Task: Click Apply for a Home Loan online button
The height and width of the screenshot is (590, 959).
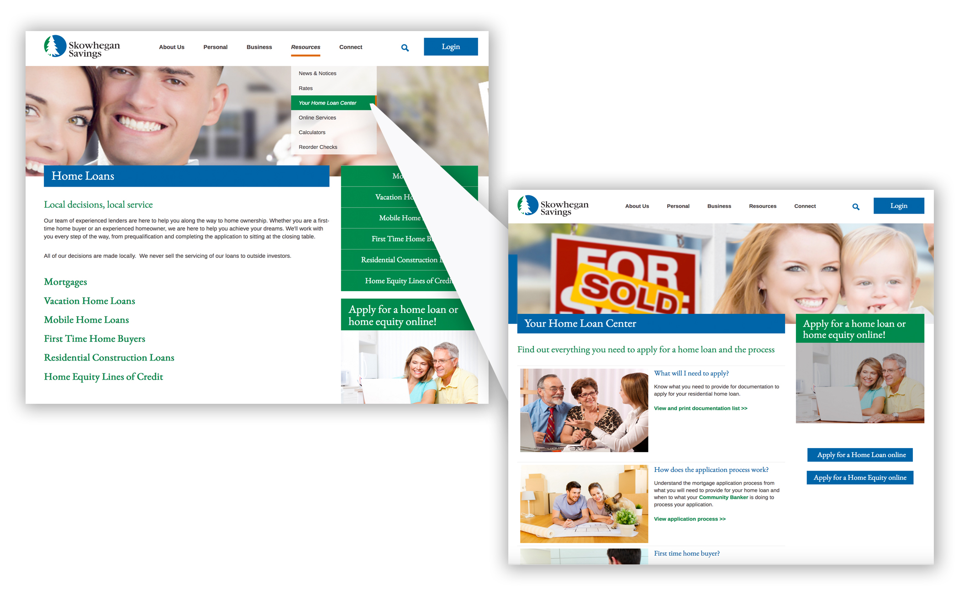Action: click(x=861, y=454)
